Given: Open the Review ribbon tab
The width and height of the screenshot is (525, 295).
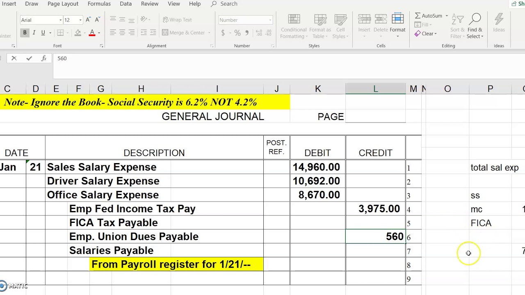Looking at the screenshot, I should [150, 4].
